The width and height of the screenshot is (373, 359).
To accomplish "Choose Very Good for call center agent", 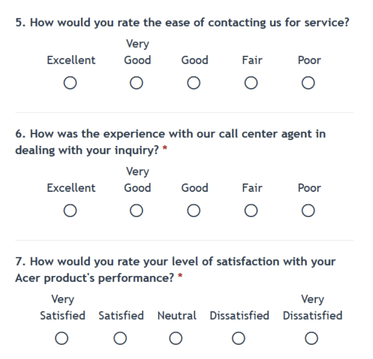I will (136, 211).
